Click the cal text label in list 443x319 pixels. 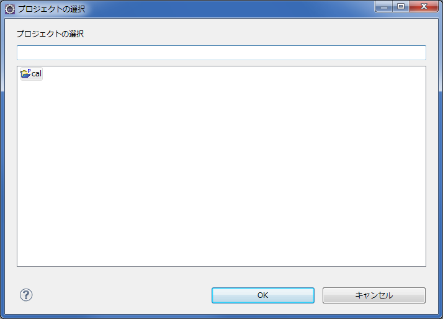(37, 74)
